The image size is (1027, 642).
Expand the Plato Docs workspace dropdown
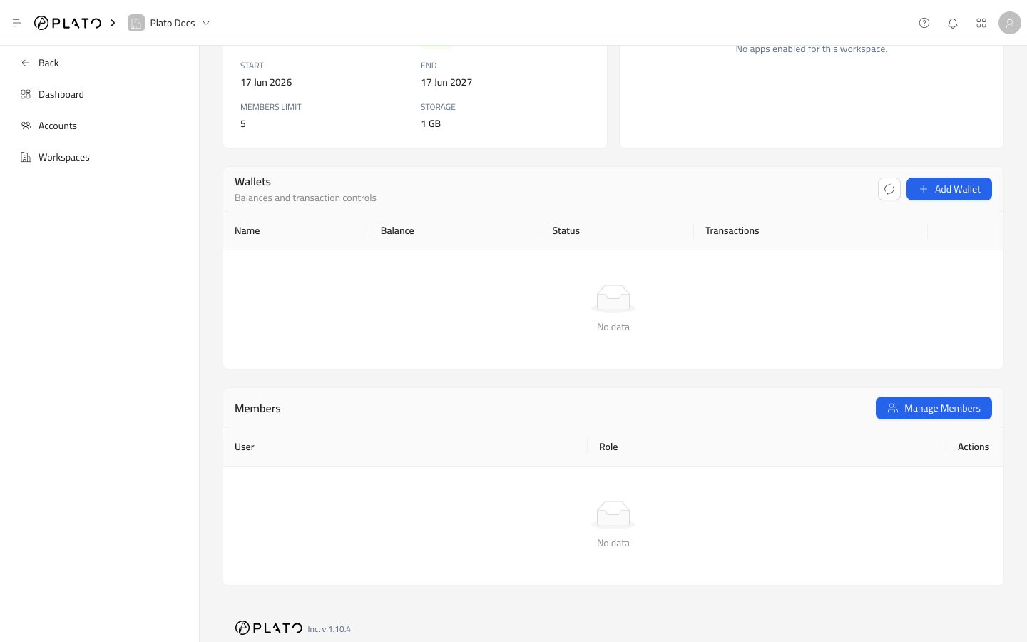pos(206,23)
